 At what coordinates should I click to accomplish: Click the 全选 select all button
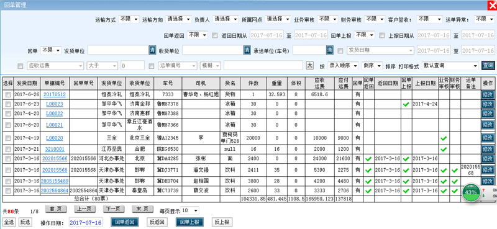(x=9, y=222)
